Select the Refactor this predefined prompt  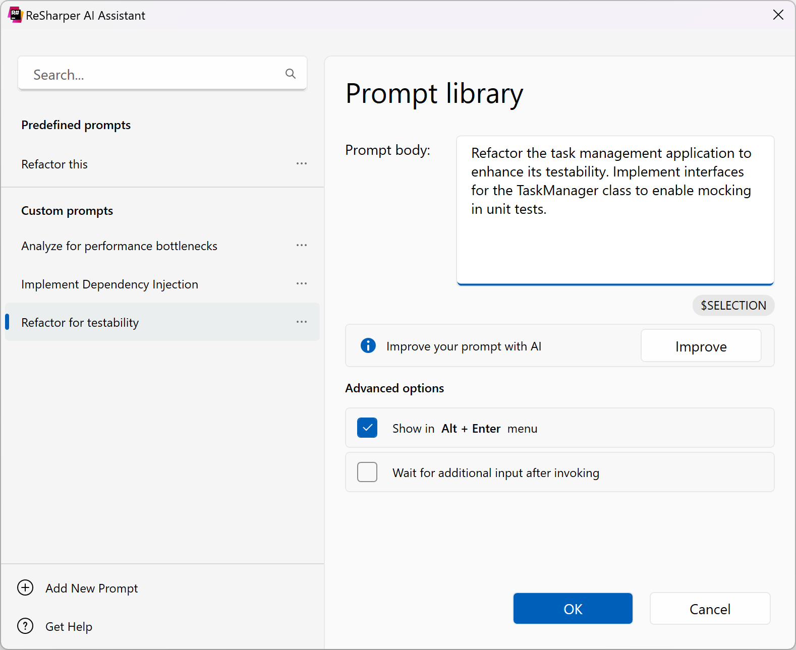pos(162,164)
